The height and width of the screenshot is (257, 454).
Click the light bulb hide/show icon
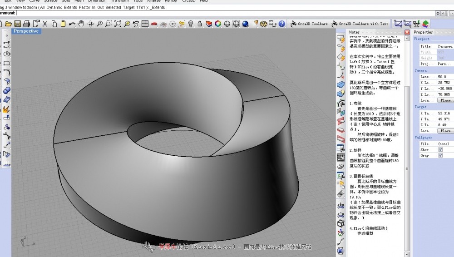(x=191, y=24)
